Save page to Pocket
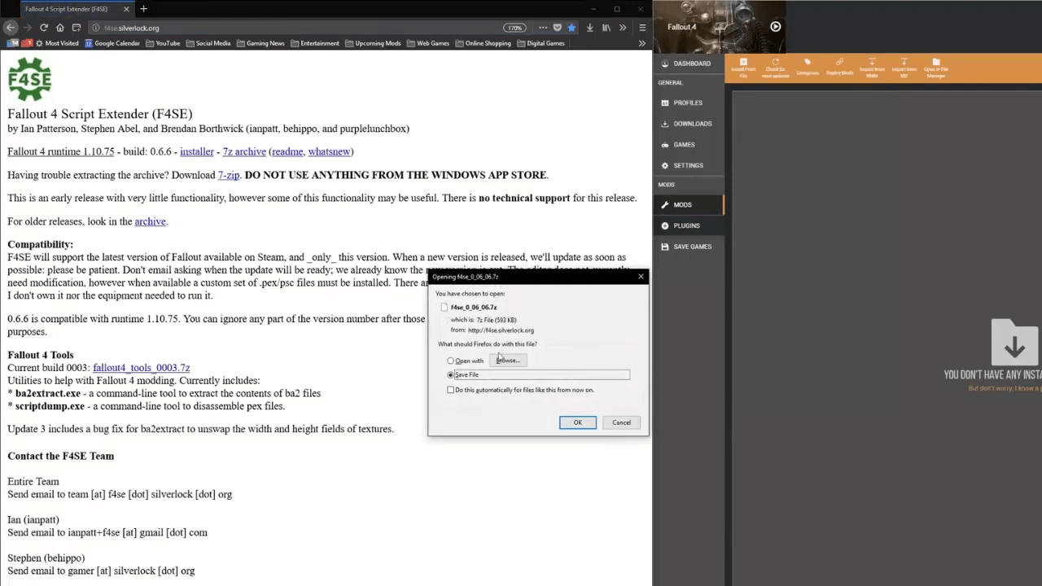1042x586 pixels. (557, 28)
